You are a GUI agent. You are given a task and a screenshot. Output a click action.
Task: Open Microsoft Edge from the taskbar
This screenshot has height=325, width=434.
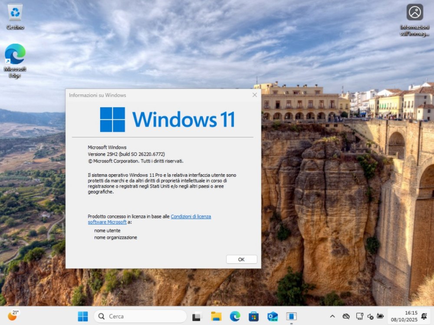tap(235, 316)
